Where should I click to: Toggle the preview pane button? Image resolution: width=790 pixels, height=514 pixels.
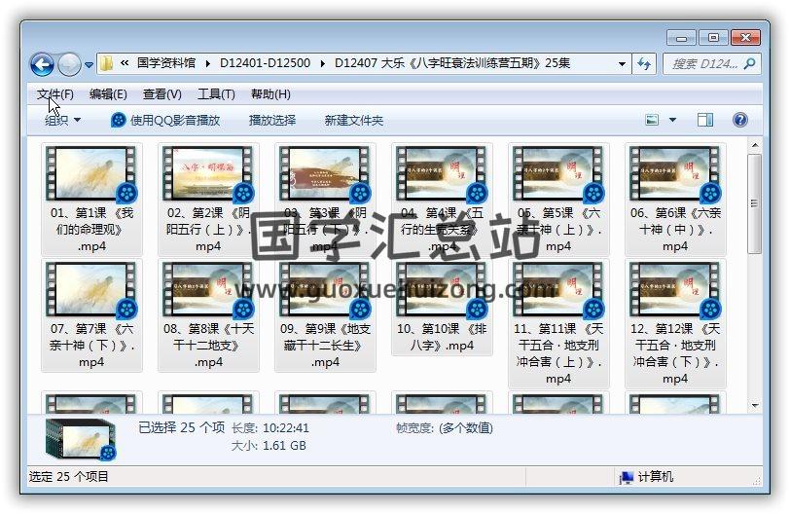(705, 121)
